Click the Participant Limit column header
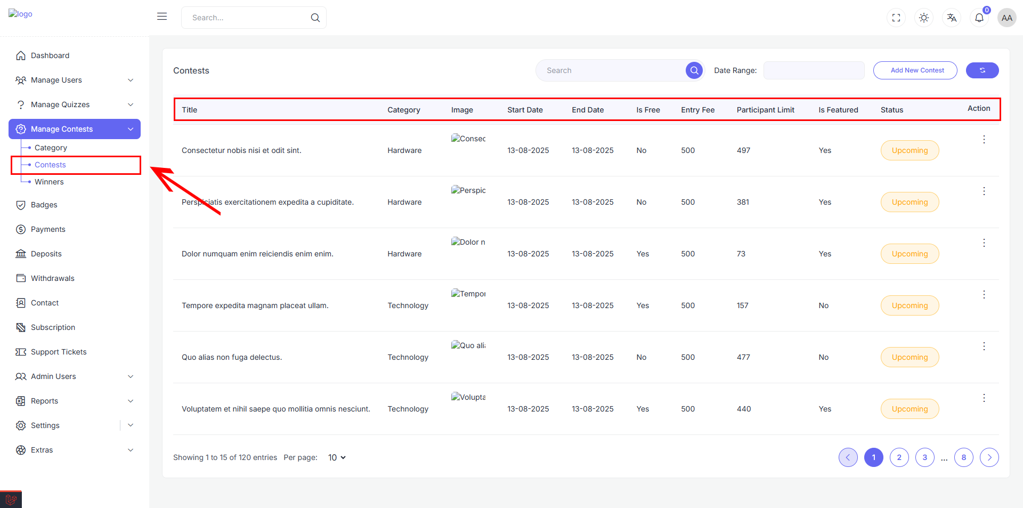The height and width of the screenshot is (508, 1023). coord(765,110)
